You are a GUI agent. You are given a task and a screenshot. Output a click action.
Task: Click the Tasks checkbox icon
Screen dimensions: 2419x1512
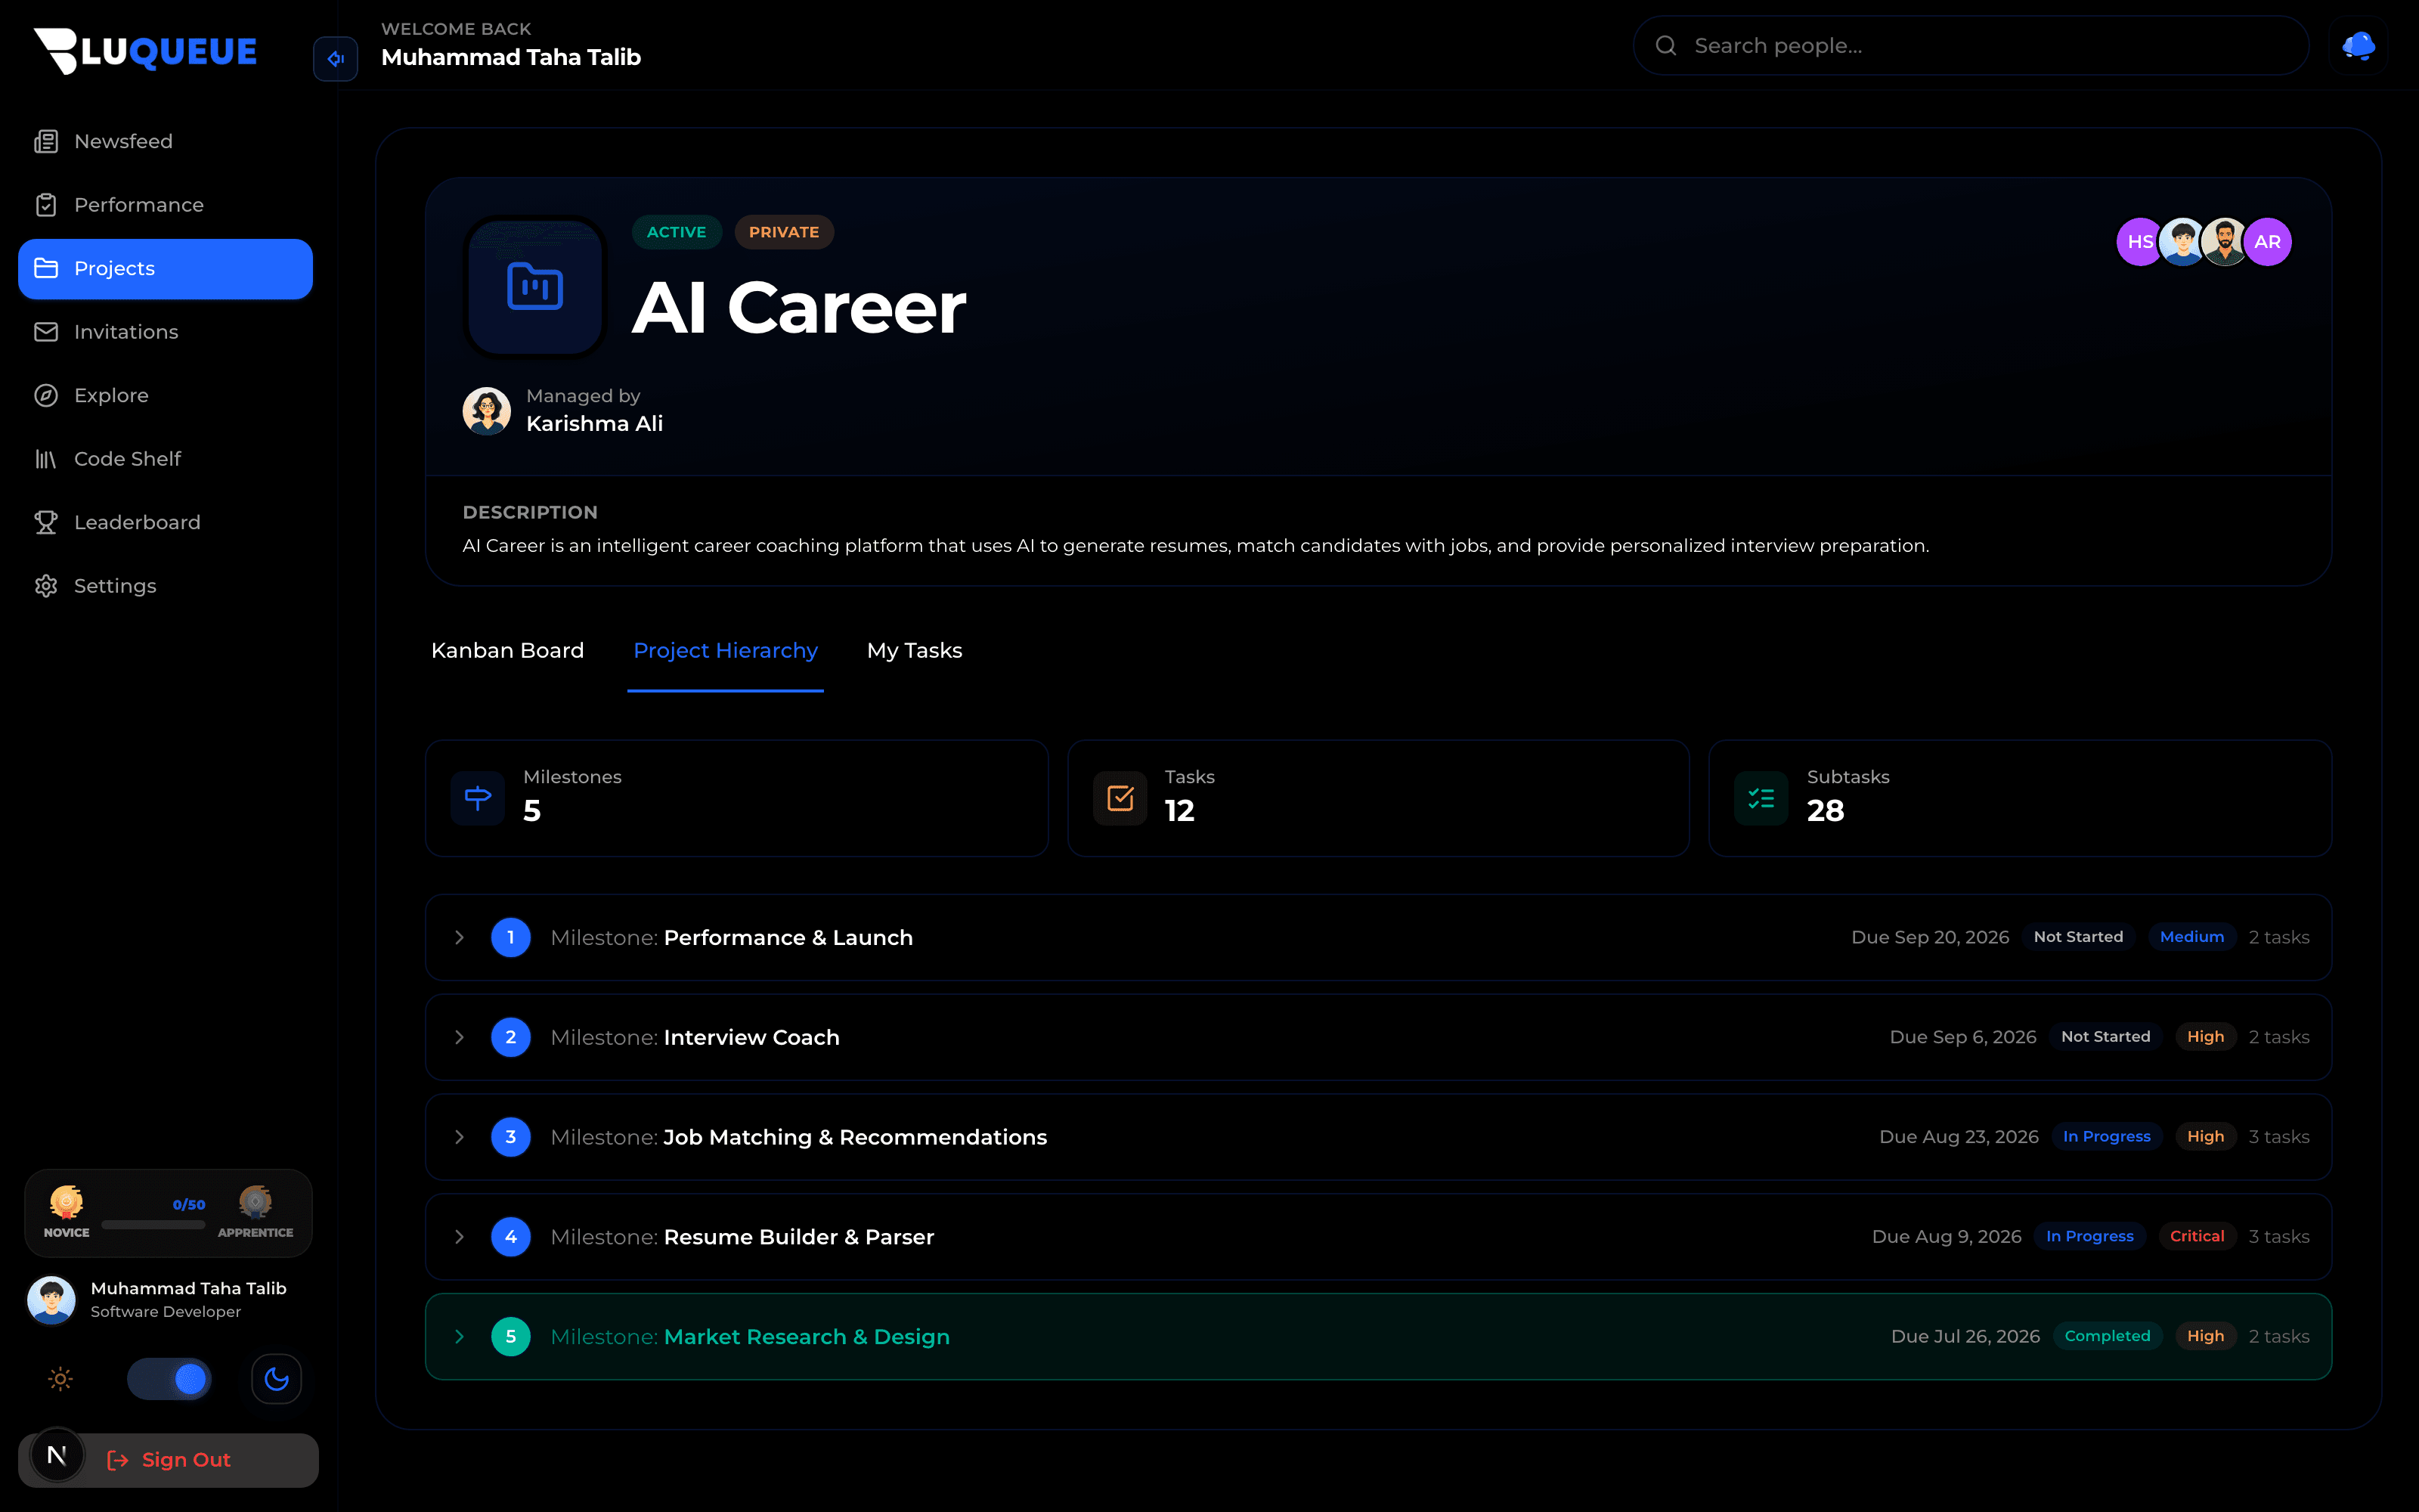1120,798
